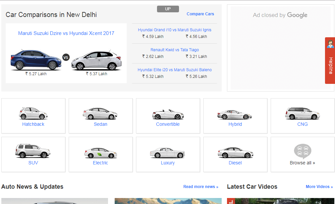
Task: Click the ₹ 5.32 Lakh price
Action: [153, 77]
